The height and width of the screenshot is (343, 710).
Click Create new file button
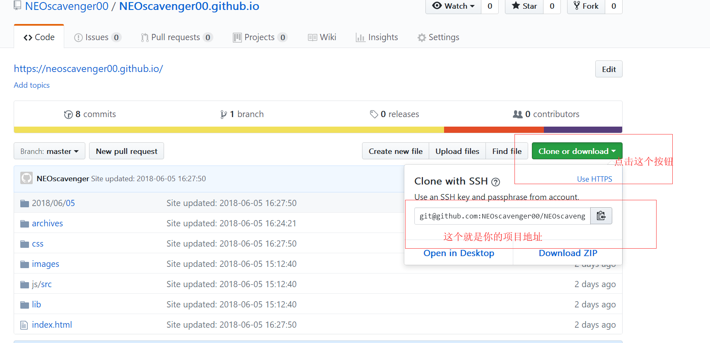(396, 151)
